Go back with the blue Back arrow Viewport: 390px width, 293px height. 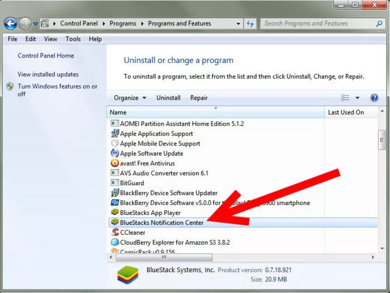10,24
